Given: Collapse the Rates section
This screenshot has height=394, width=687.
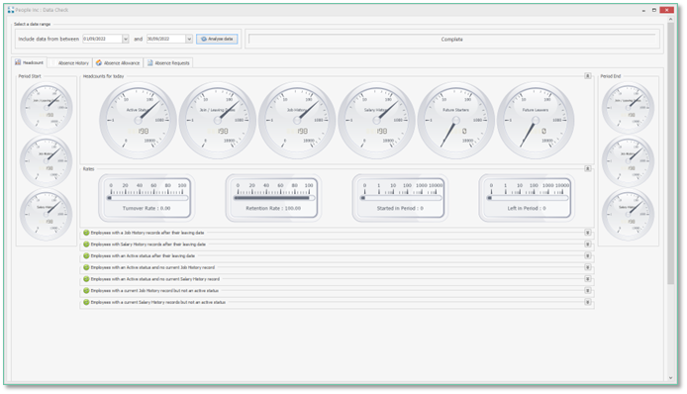Looking at the screenshot, I should [x=588, y=168].
